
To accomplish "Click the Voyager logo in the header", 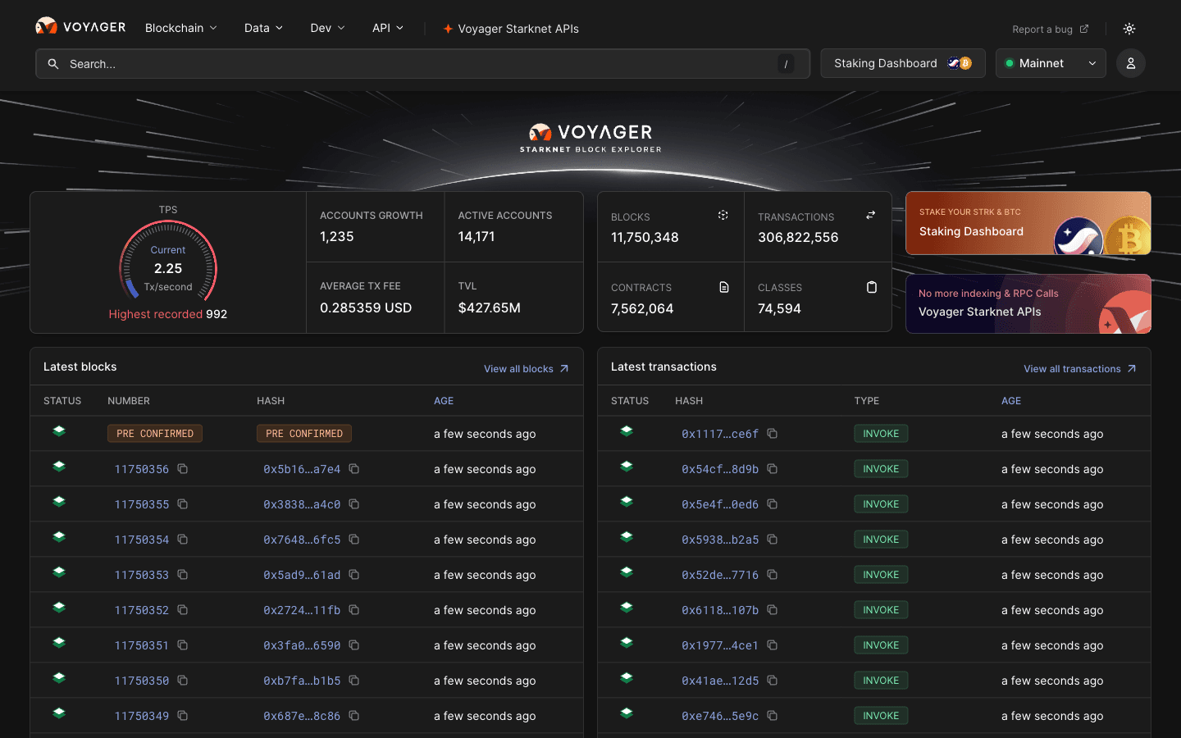I will [x=80, y=27].
